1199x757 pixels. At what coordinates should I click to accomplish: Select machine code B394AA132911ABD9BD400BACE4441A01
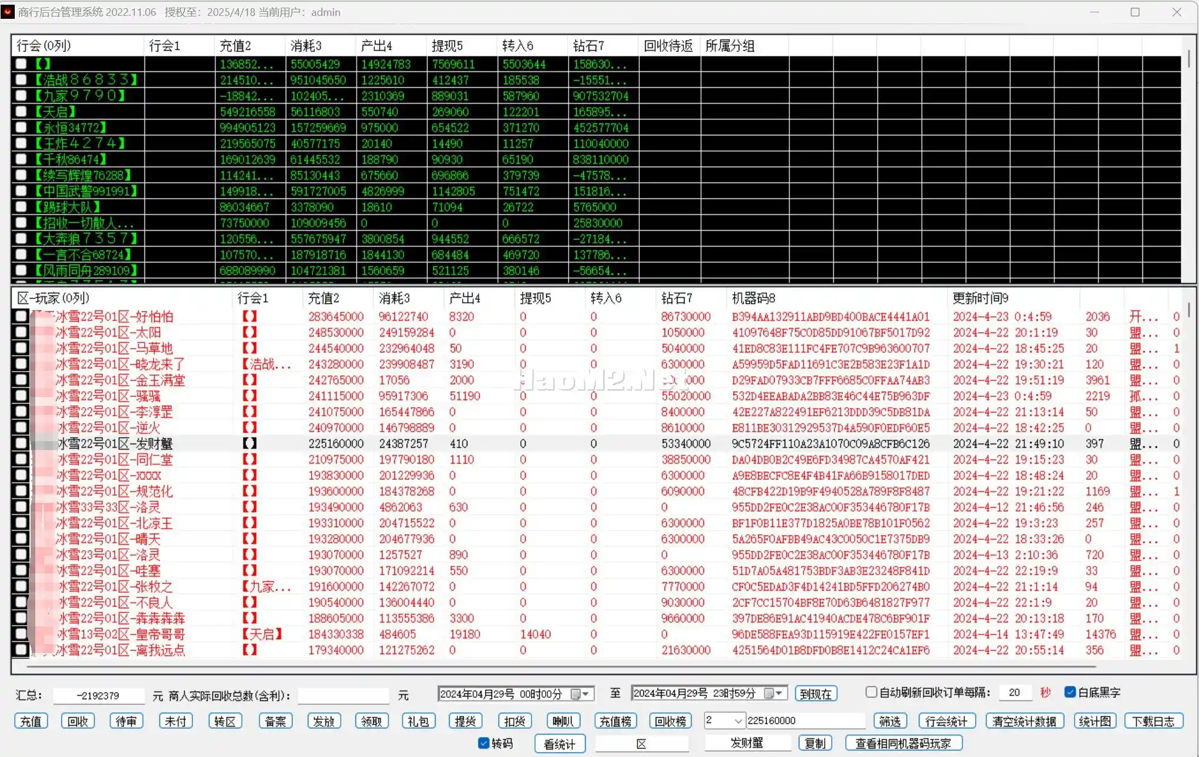pyautogui.click(x=831, y=316)
